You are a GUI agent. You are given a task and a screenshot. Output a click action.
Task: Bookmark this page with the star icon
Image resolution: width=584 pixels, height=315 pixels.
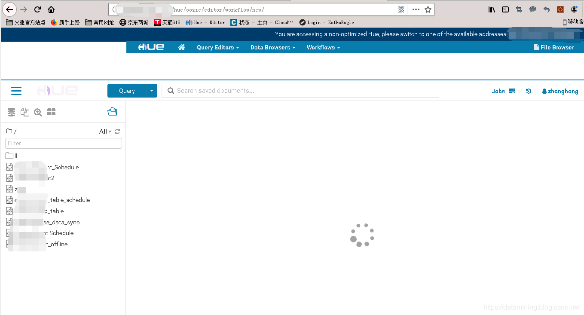(428, 9)
